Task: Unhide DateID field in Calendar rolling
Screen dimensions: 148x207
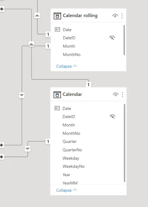Action: [112, 38]
